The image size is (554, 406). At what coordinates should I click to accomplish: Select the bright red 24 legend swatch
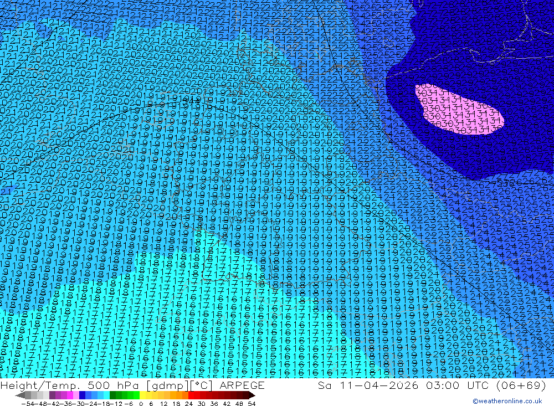point(191,395)
